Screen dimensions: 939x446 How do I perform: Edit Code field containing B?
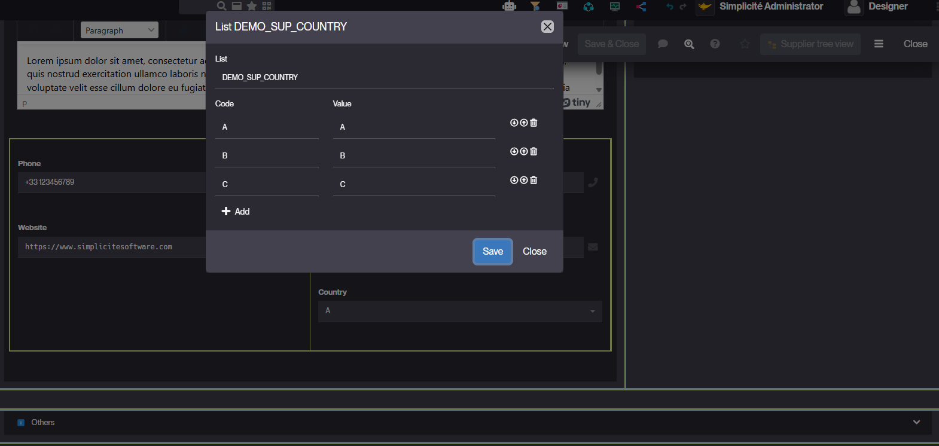coord(267,155)
